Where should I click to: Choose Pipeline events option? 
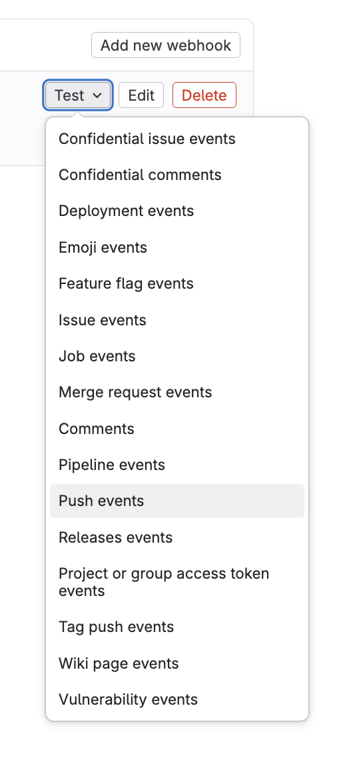(177, 465)
